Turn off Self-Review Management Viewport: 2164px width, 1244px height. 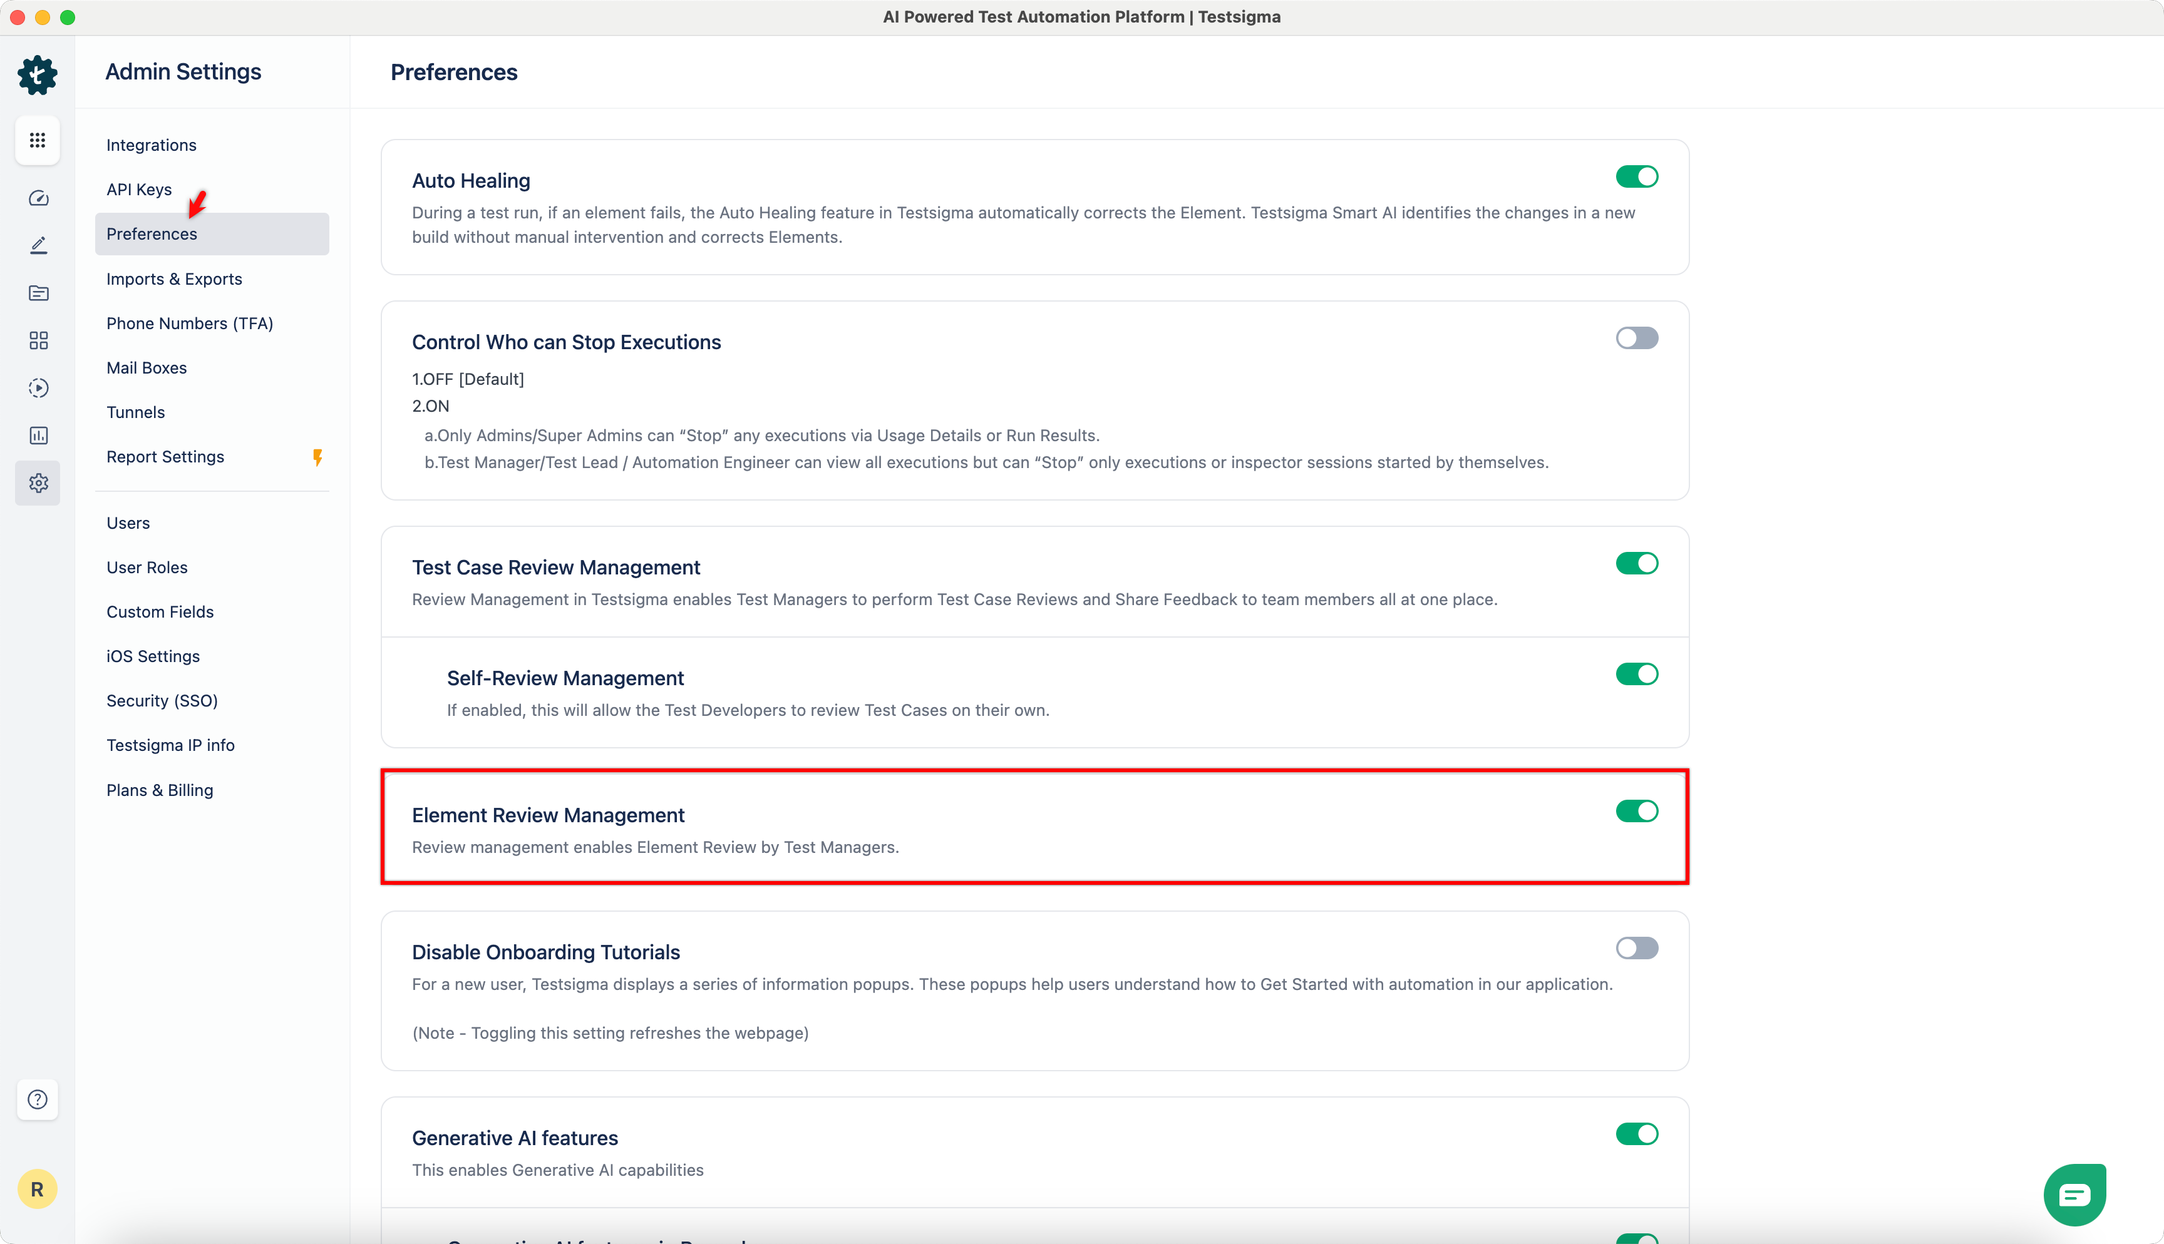(1636, 673)
